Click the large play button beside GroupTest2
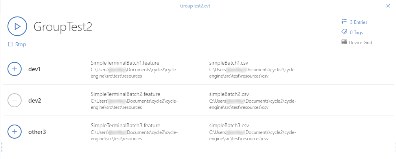This screenshot has height=159, width=396. (x=17, y=27)
